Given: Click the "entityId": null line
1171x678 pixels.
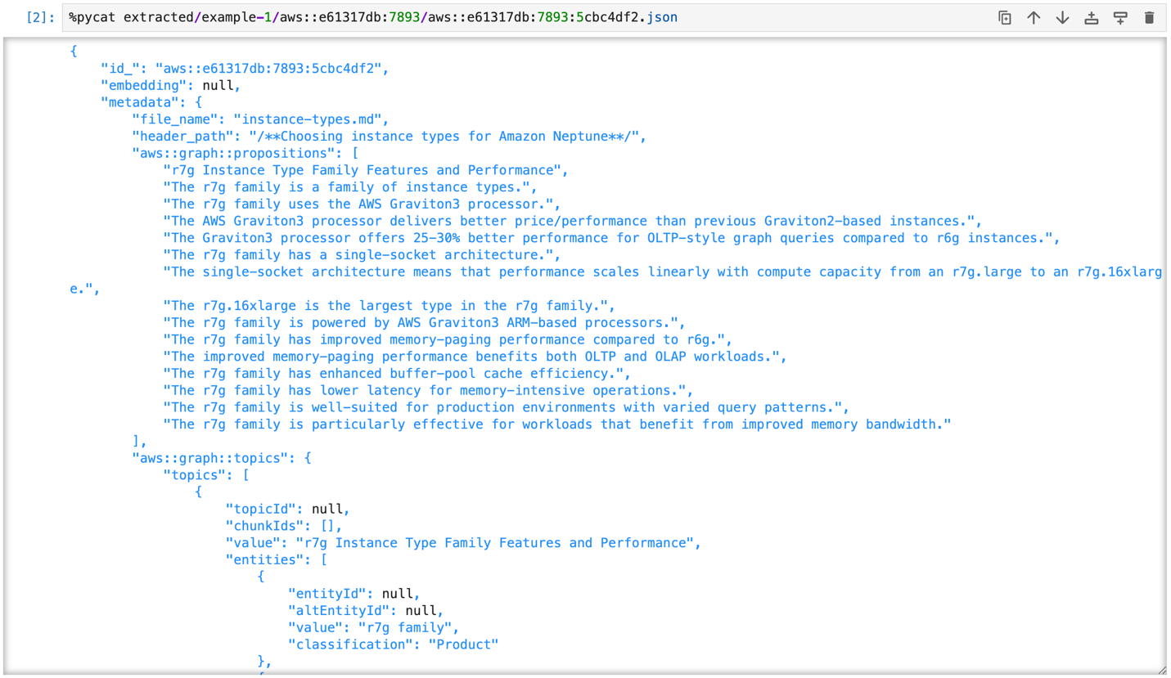Looking at the screenshot, I should tap(354, 594).
